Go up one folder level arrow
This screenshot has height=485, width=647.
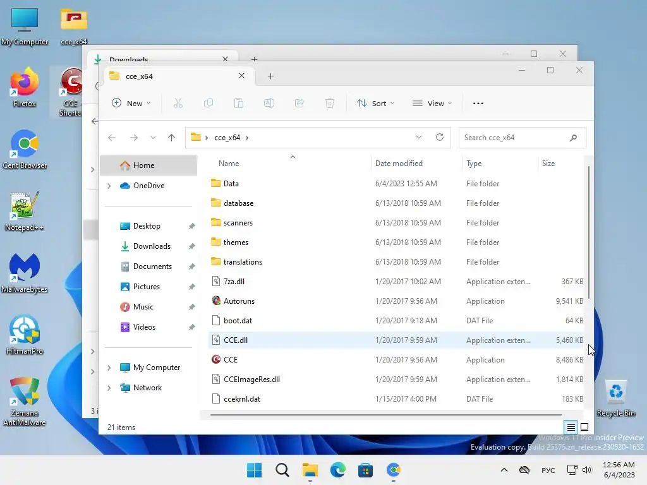(x=172, y=138)
